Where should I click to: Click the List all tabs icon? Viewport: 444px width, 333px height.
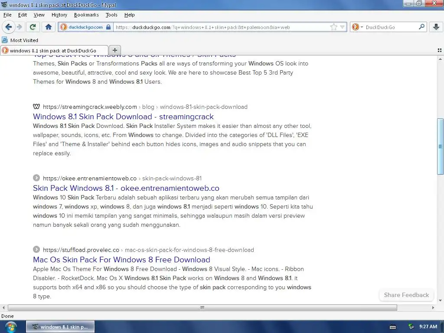(x=440, y=50)
